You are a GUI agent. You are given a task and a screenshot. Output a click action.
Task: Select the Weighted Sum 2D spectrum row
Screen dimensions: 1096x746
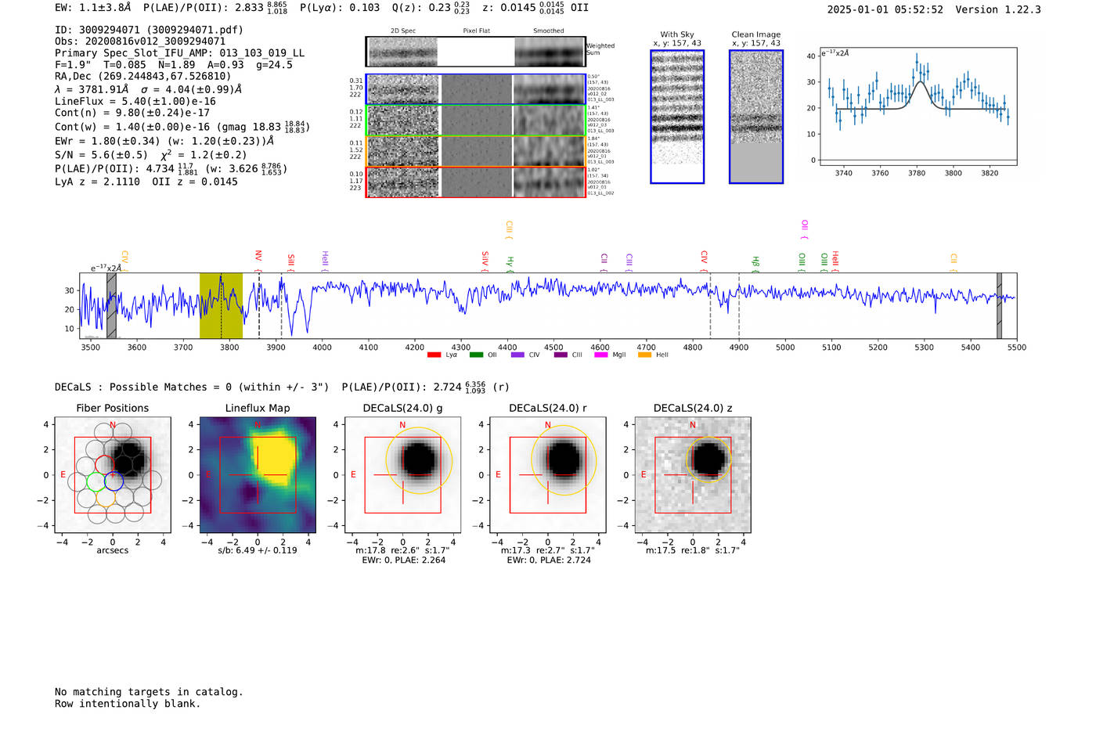coord(476,52)
